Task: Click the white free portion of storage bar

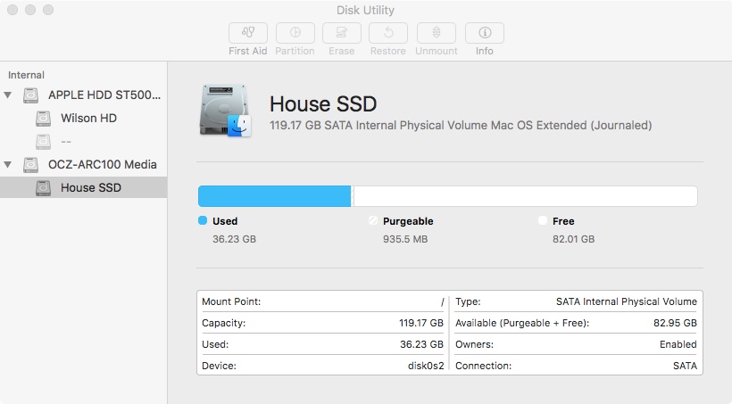Action: point(526,196)
